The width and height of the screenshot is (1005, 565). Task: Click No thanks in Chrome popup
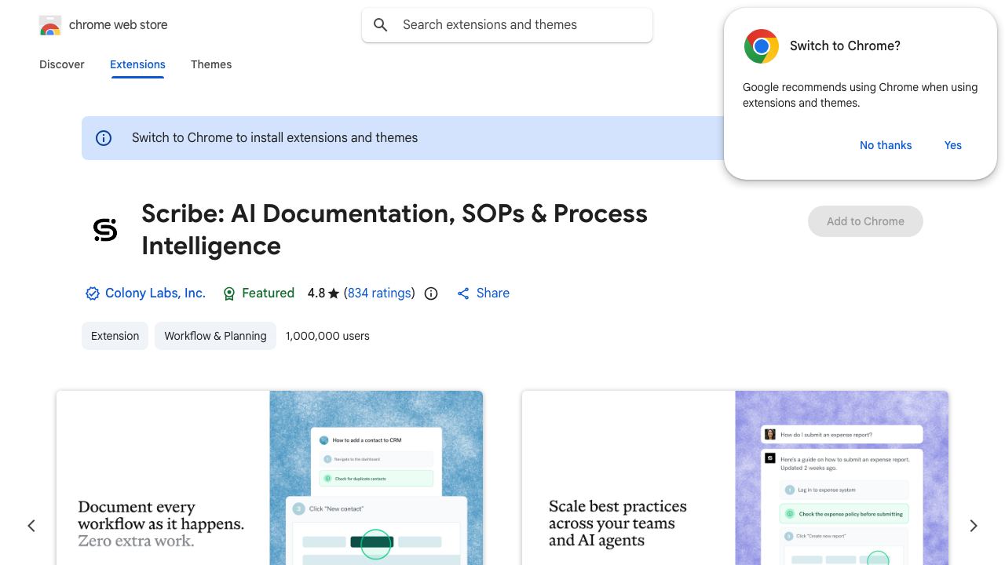pos(886,145)
